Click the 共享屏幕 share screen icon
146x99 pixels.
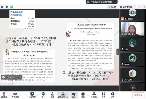tap(32, 95)
